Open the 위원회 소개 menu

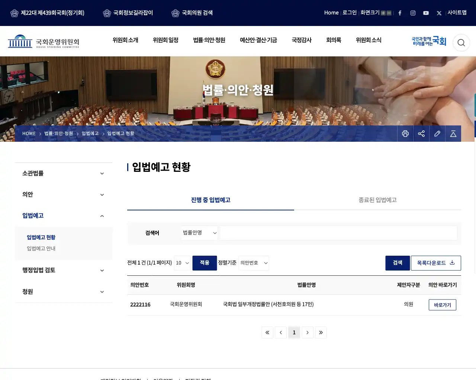(125, 40)
